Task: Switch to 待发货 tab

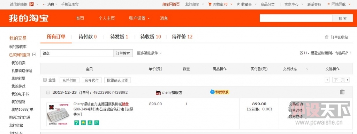Action: click(119, 37)
